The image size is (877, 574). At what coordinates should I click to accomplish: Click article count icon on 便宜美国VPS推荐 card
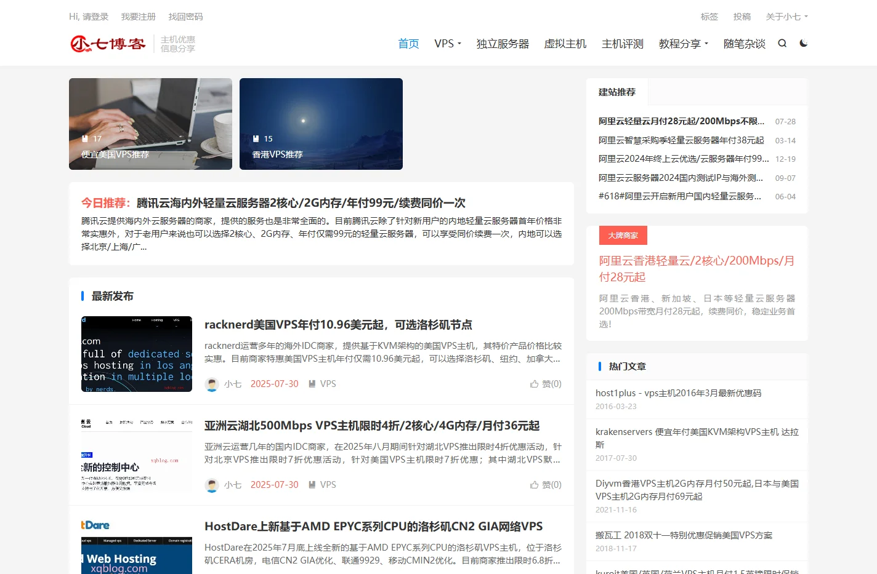pos(85,139)
